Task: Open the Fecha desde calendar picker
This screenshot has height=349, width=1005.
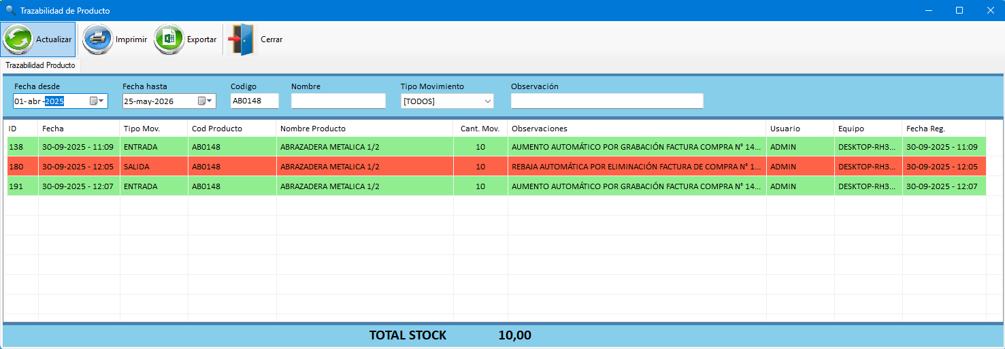Action: [97, 101]
